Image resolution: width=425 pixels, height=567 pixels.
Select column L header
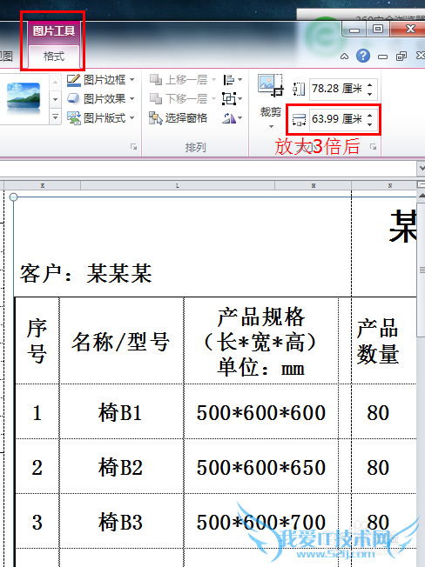click(178, 185)
